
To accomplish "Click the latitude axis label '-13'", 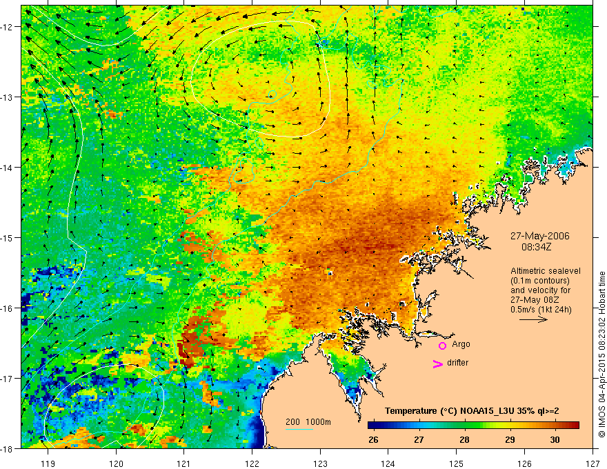I will pos(7,97).
